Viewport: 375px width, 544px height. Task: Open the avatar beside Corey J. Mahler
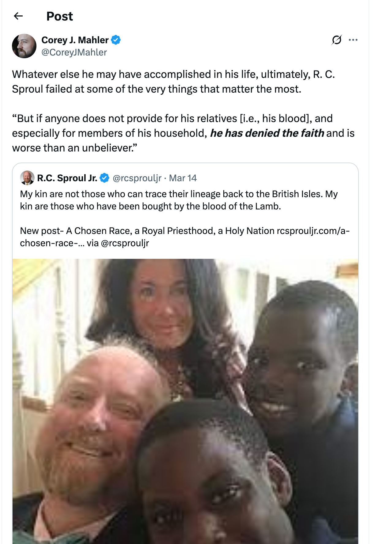coord(24,46)
